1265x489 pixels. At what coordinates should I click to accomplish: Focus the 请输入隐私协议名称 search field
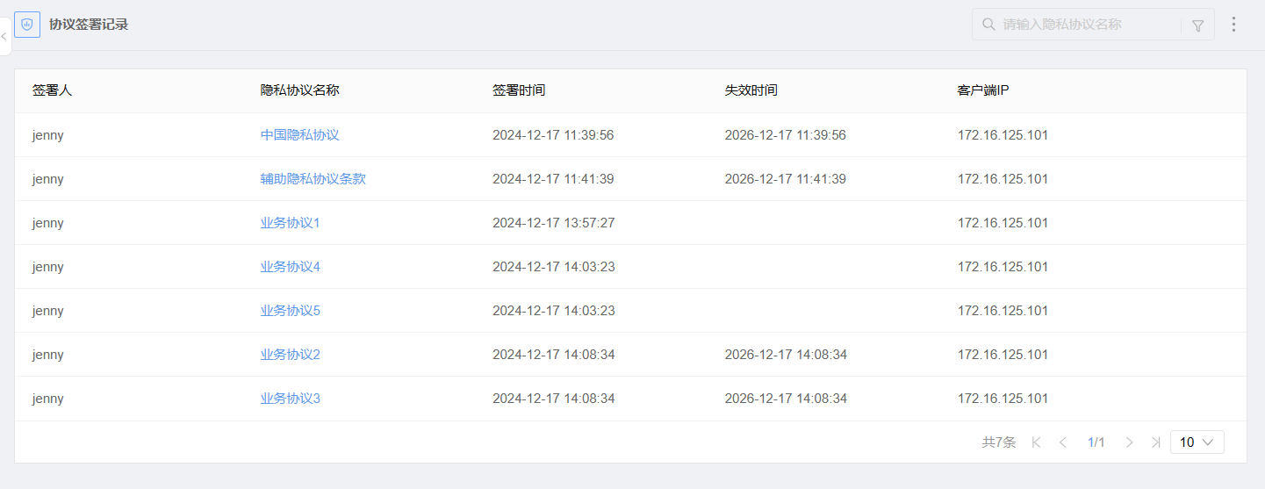point(1089,25)
